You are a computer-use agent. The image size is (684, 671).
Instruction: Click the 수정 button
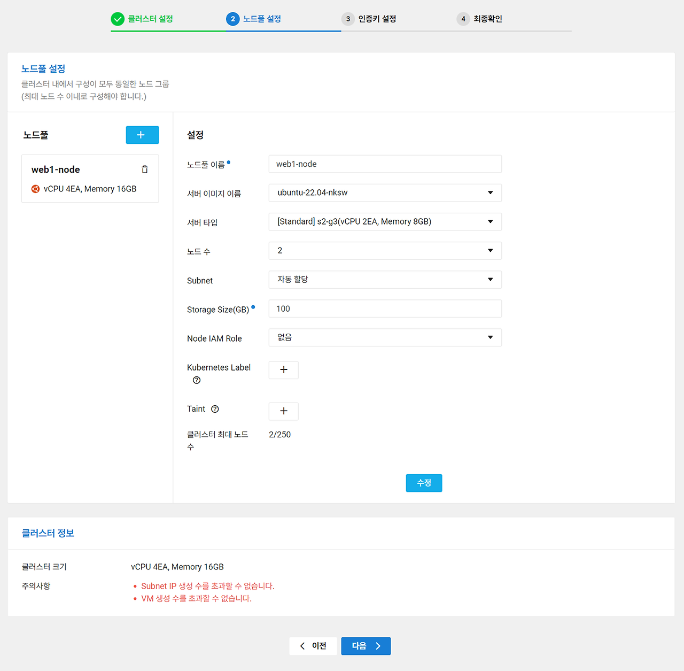point(424,483)
